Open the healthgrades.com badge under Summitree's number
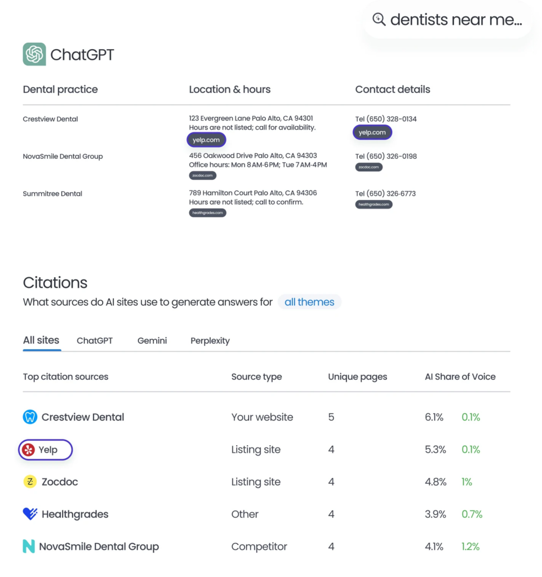The width and height of the screenshot is (542, 577). pos(373,204)
